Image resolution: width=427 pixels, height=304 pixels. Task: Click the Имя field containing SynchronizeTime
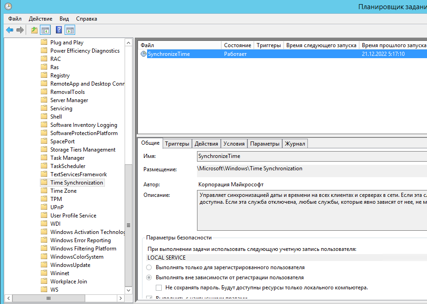click(x=312, y=157)
